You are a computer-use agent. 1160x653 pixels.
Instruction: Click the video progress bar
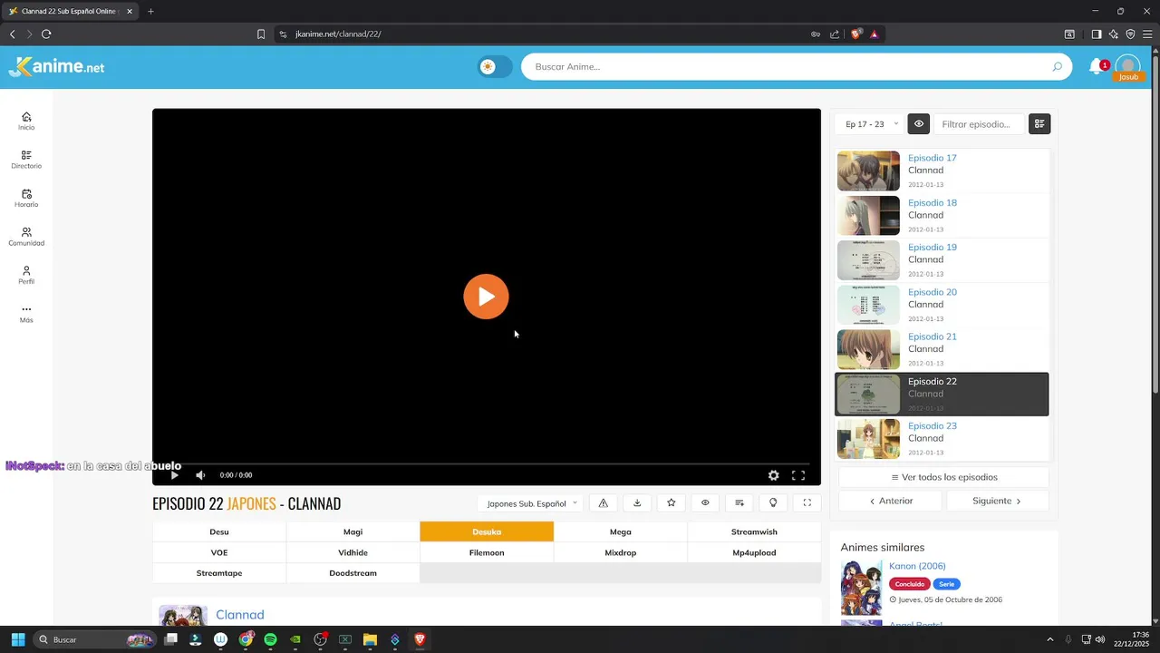pos(487,463)
